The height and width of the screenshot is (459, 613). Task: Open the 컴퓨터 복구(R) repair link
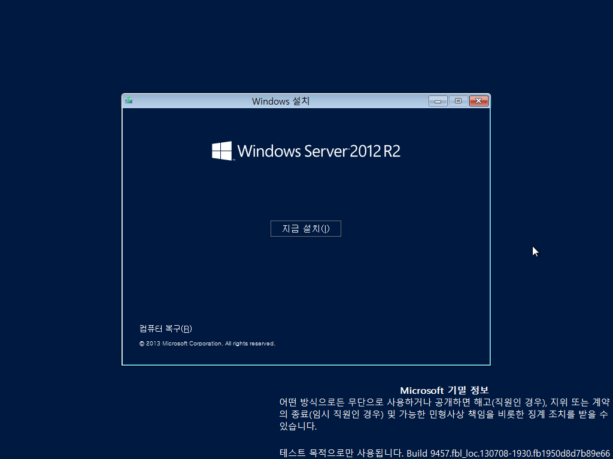(x=165, y=329)
